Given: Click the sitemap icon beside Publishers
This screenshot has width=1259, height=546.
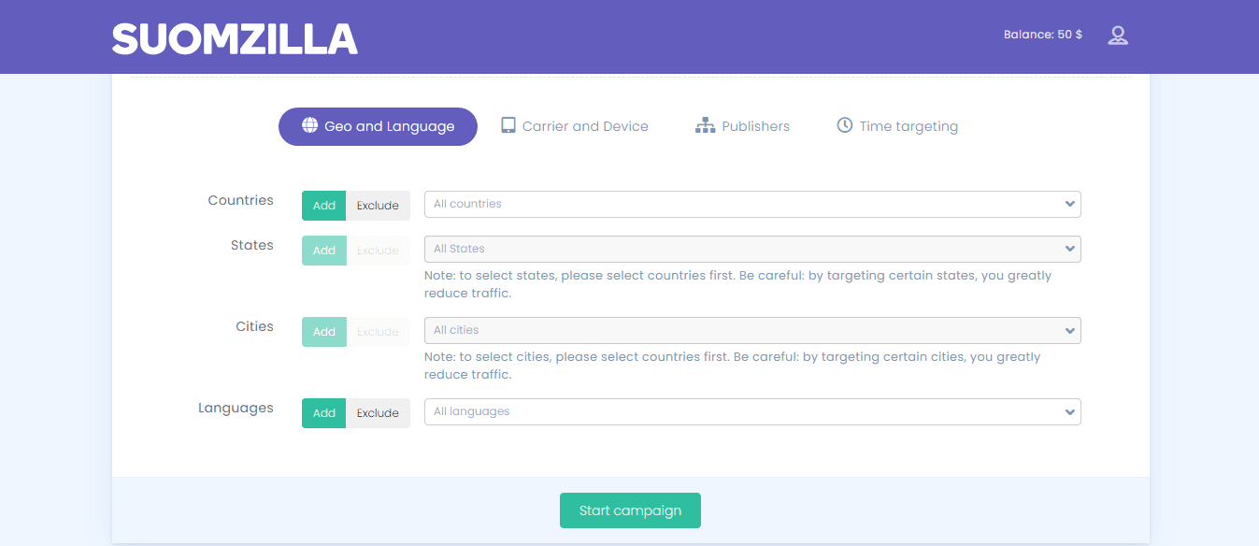Looking at the screenshot, I should click(x=705, y=125).
